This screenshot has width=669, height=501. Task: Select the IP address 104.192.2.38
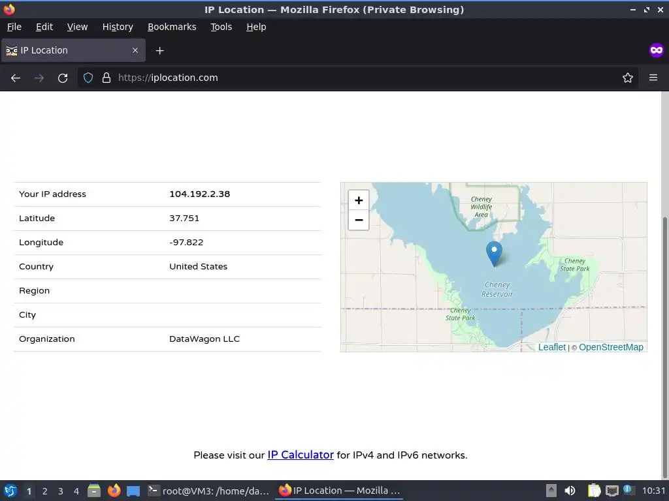(200, 194)
